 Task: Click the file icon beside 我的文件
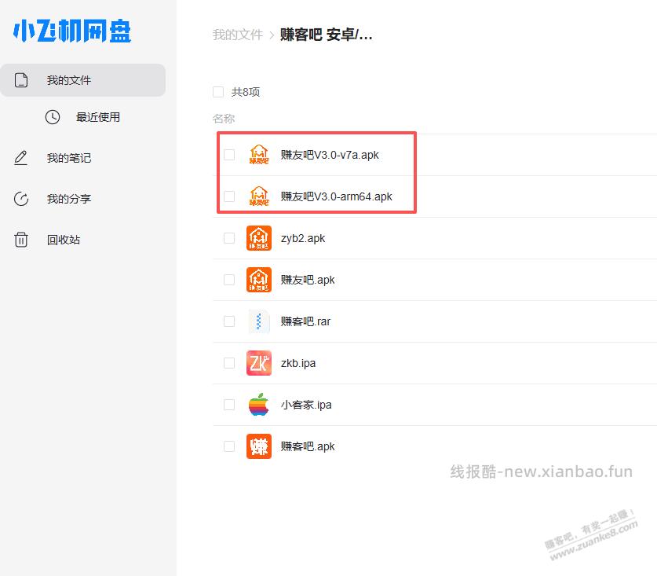[21, 80]
